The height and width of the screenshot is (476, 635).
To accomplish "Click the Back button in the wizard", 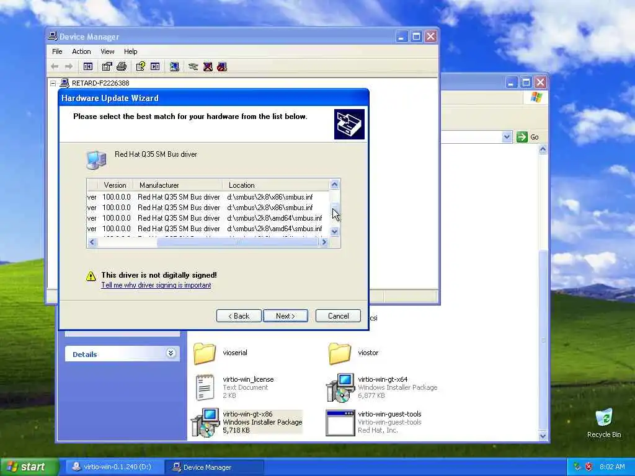I will [x=239, y=315].
